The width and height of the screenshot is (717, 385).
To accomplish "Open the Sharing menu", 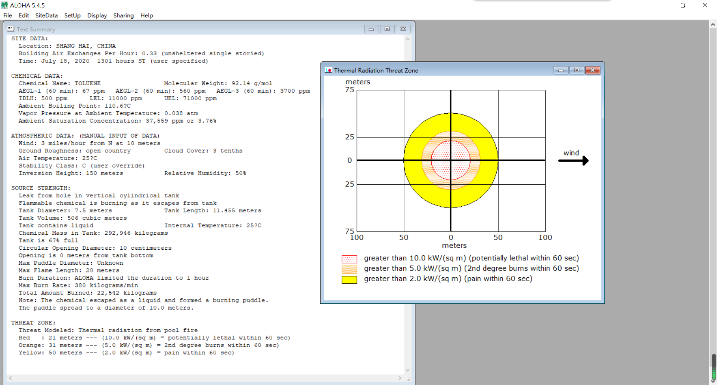I will click(124, 15).
